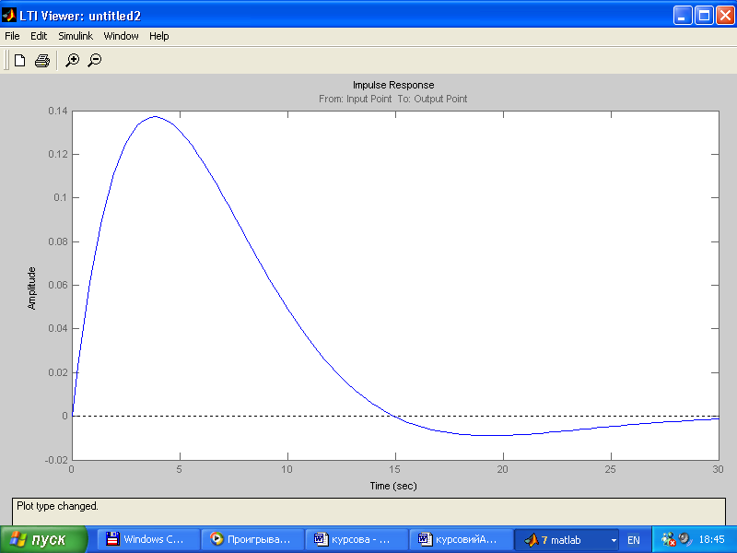Click the Print toolbar icon
This screenshot has width=737, height=553.
point(42,60)
